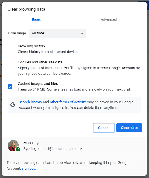Click the Cached images and files label
Screen dimensions: 149x178
coord(38,84)
